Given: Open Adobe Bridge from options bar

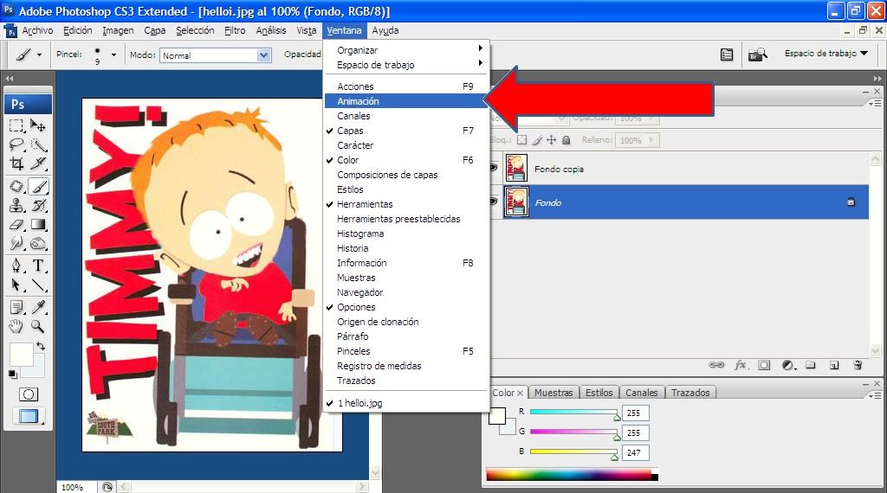Looking at the screenshot, I should [757, 54].
